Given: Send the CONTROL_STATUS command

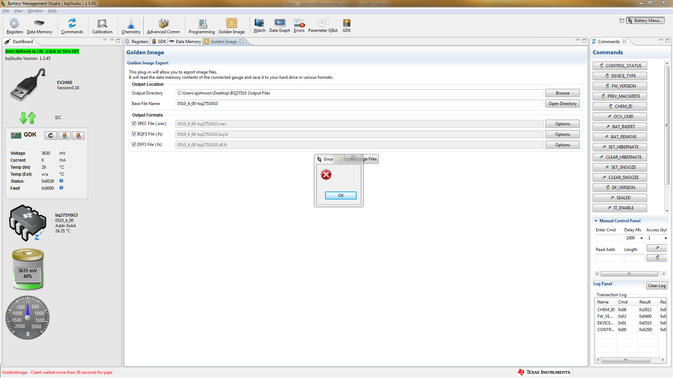Looking at the screenshot, I should (620, 66).
